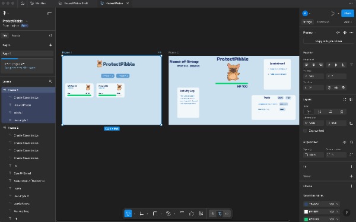Viewport: 356px width, 222px height.
Task: Open the Actions tool
Action: pyautogui.click(x=201, y=214)
